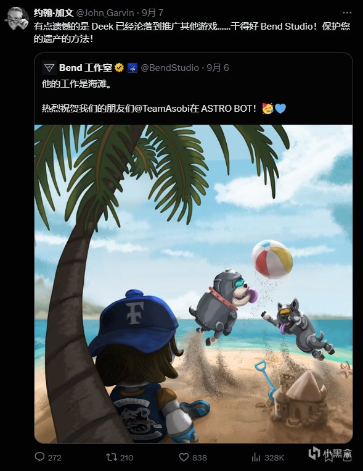Open the reply comment icon

[39, 457]
